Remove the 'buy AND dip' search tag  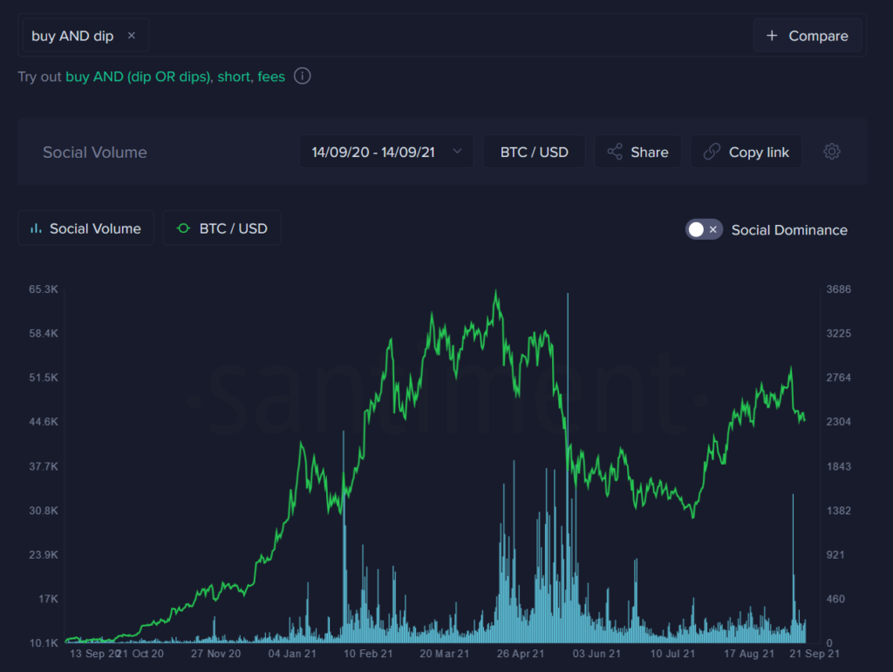(x=132, y=35)
